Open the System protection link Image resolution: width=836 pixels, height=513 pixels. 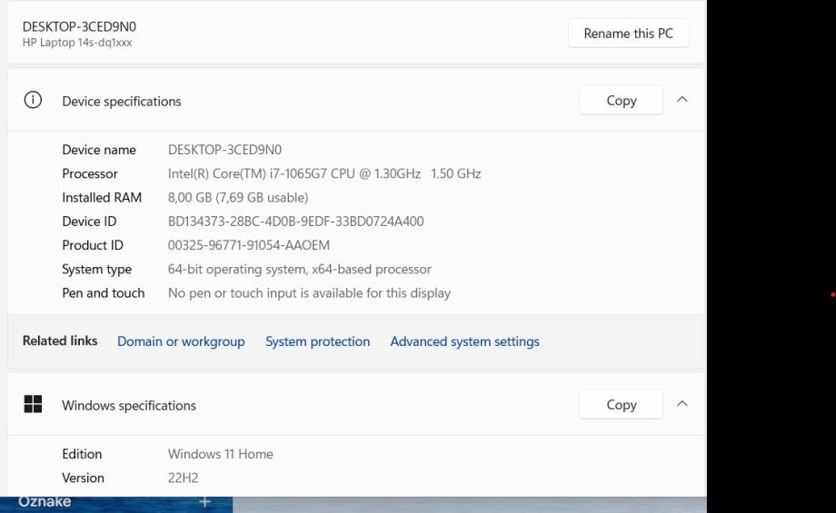(x=318, y=341)
